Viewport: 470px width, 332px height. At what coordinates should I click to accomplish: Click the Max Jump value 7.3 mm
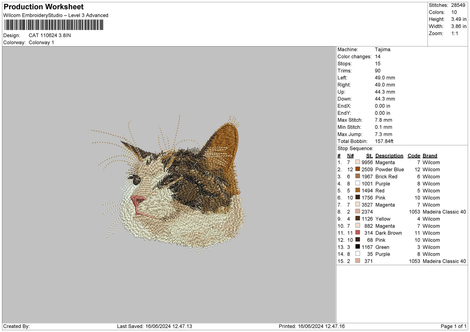383,134
